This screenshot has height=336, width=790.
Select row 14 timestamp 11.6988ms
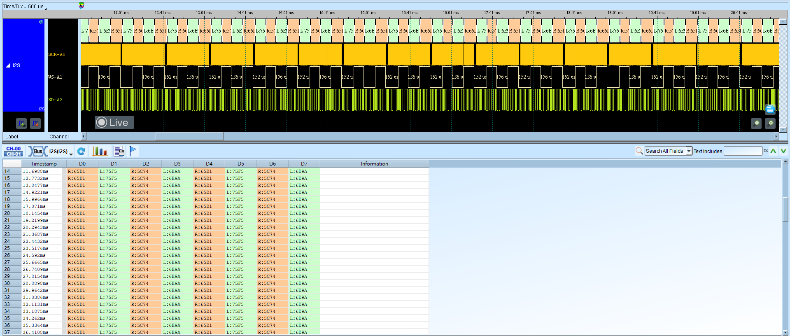coord(35,171)
